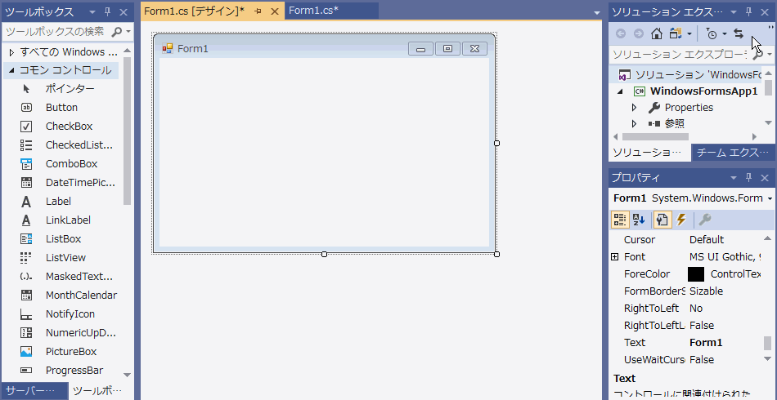Image resolution: width=777 pixels, height=400 pixels.
Task: Click the ForeColor black color swatch
Action: [x=696, y=274]
